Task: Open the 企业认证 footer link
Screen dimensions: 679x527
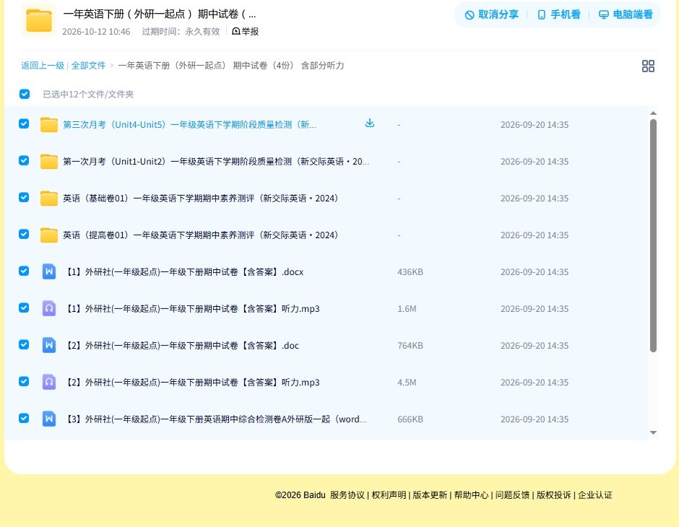Action: tap(595, 495)
